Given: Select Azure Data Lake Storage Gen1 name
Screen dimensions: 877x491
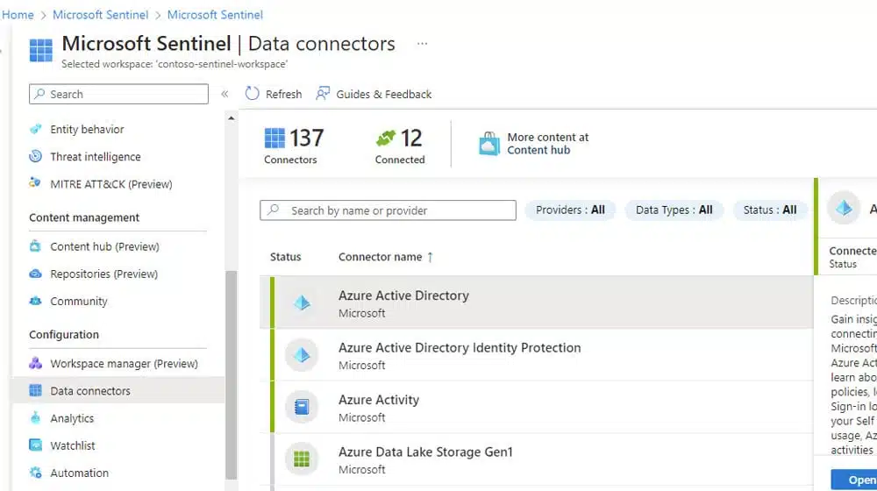Looking at the screenshot, I should click(x=425, y=452).
